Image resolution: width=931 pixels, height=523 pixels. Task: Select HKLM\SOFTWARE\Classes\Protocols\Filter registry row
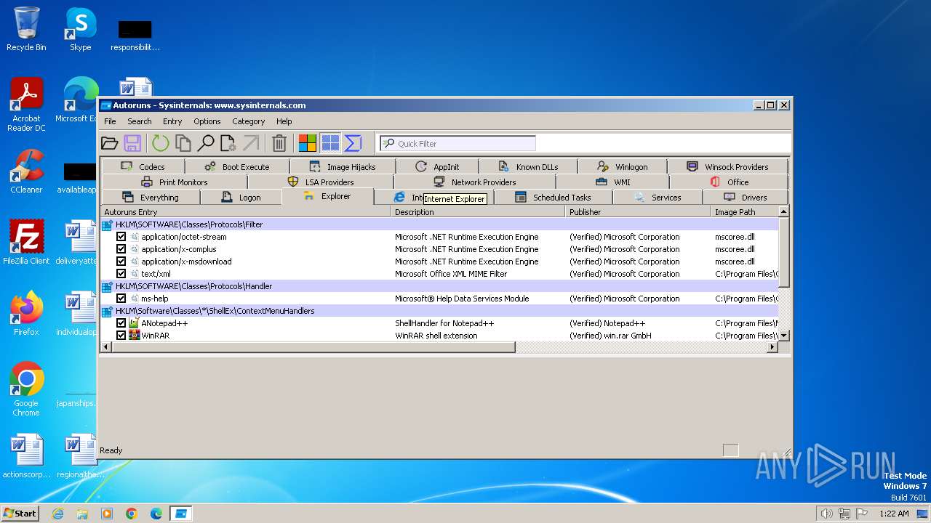[439, 224]
